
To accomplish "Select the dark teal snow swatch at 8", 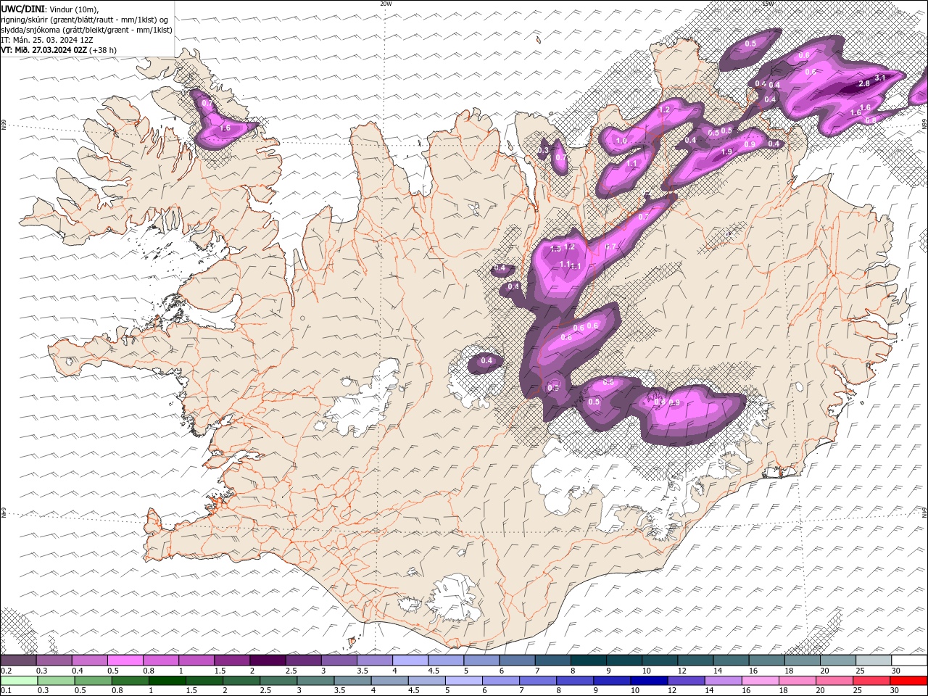I will point(588,660).
